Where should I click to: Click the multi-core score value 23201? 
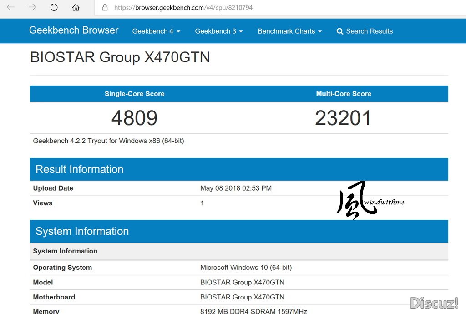[x=343, y=118]
